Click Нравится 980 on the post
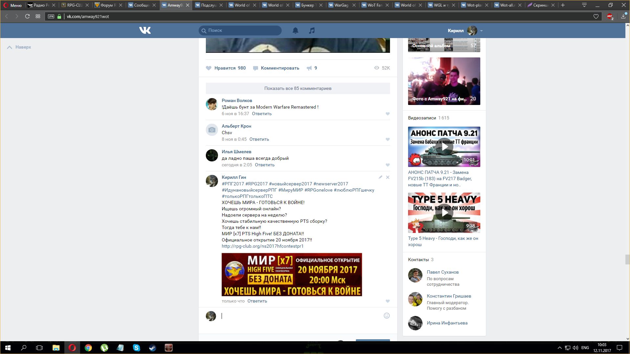Viewport: 630px width, 354px height. click(x=226, y=68)
